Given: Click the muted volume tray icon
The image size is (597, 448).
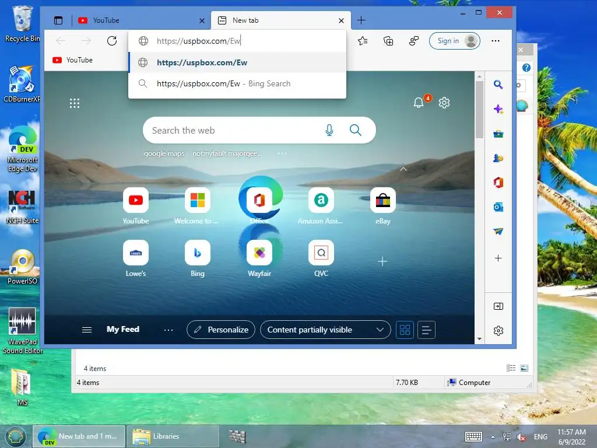Looking at the screenshot, I should (521, 437).
